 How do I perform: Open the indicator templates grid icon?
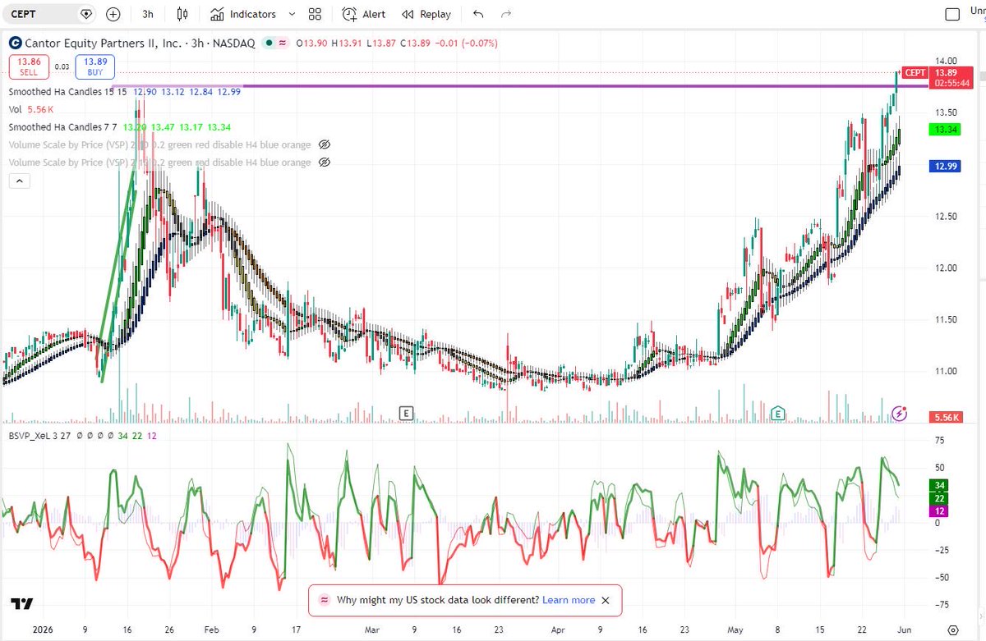[x=315, y=14]
